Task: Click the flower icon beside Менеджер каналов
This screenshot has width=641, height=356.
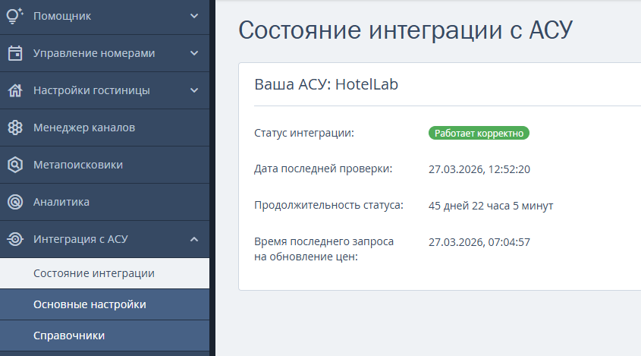Action: pos(15,128)
